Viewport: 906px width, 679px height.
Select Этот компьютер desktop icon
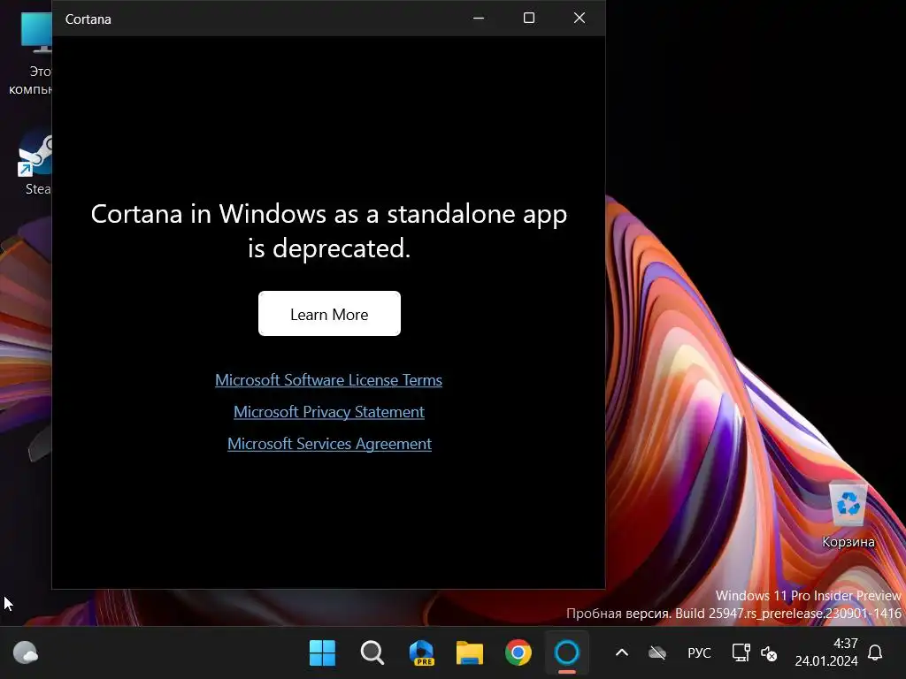coord(31,54)
